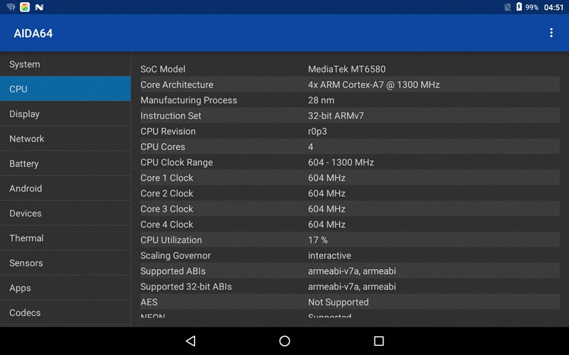Select the Core 1 Clock row
This screenshot has width=569, height=355.
(350, 178)
